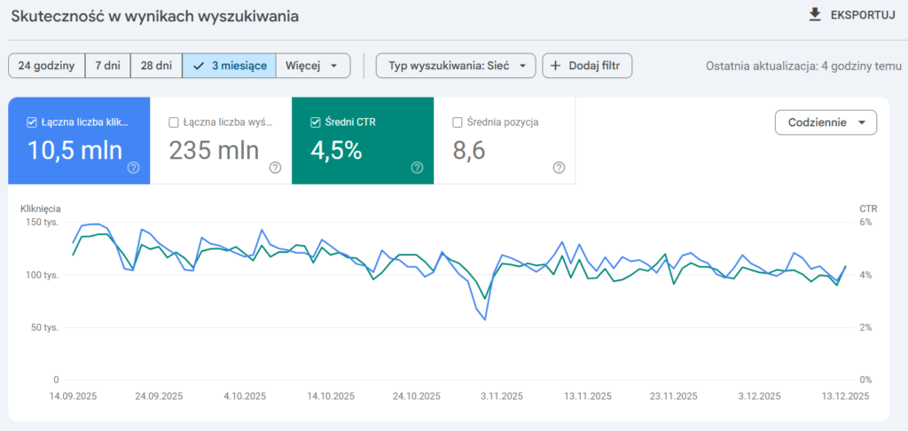Enable the Łączna liczba wyświetleń checkbox

click(174, 122)
